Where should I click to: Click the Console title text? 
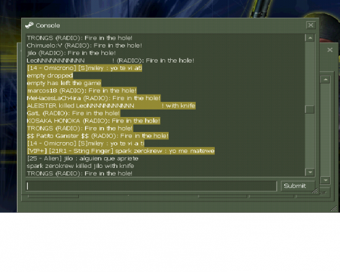tap(48, 26)
